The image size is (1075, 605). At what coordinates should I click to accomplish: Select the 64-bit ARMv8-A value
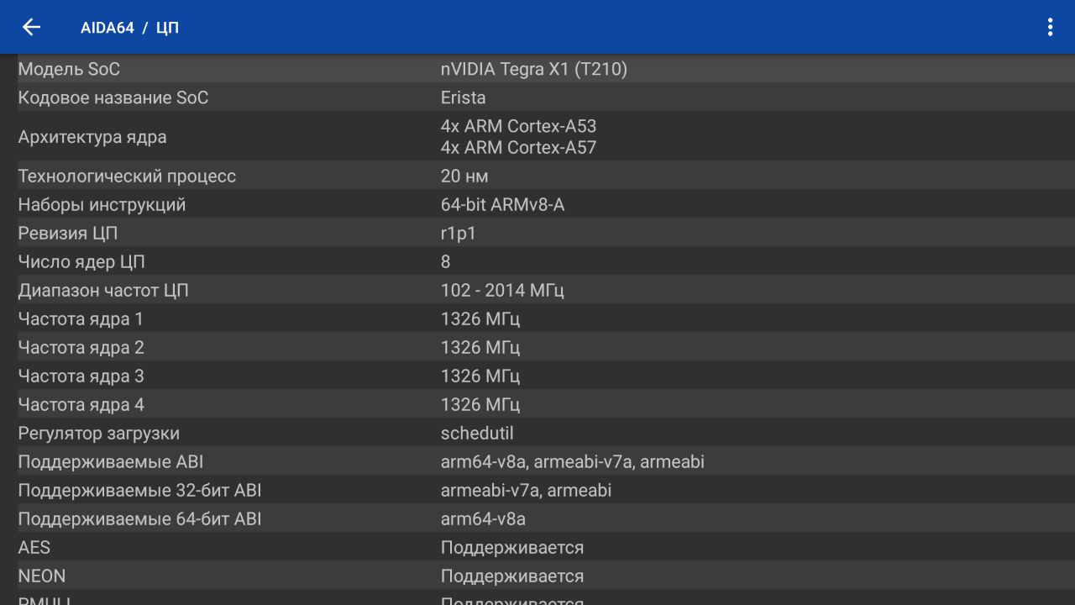coord(503,205)
